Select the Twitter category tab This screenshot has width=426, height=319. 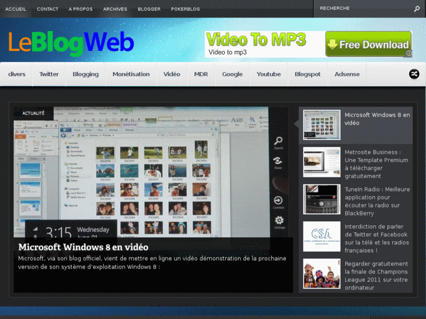click(49, 74)
